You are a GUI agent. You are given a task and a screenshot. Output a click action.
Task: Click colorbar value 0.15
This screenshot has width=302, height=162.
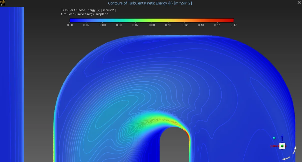(x=217, y=25)
